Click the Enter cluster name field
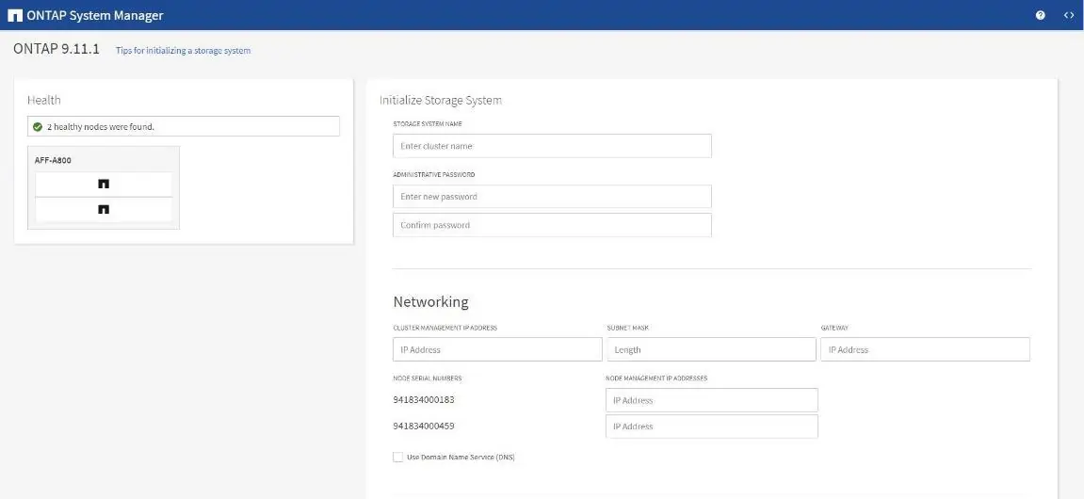 click(x=552, y=146)
